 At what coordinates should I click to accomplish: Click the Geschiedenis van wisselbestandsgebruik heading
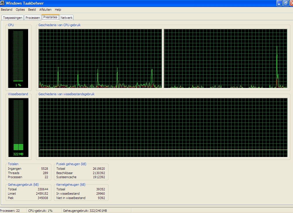click(x=66, y=94)
